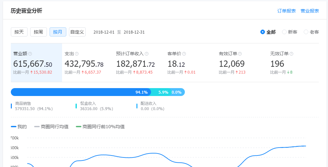The height and width of the screenshot is (167, 328).
Task: Click 579351.50 (94.1%) amount text
Action: point(34,109)
